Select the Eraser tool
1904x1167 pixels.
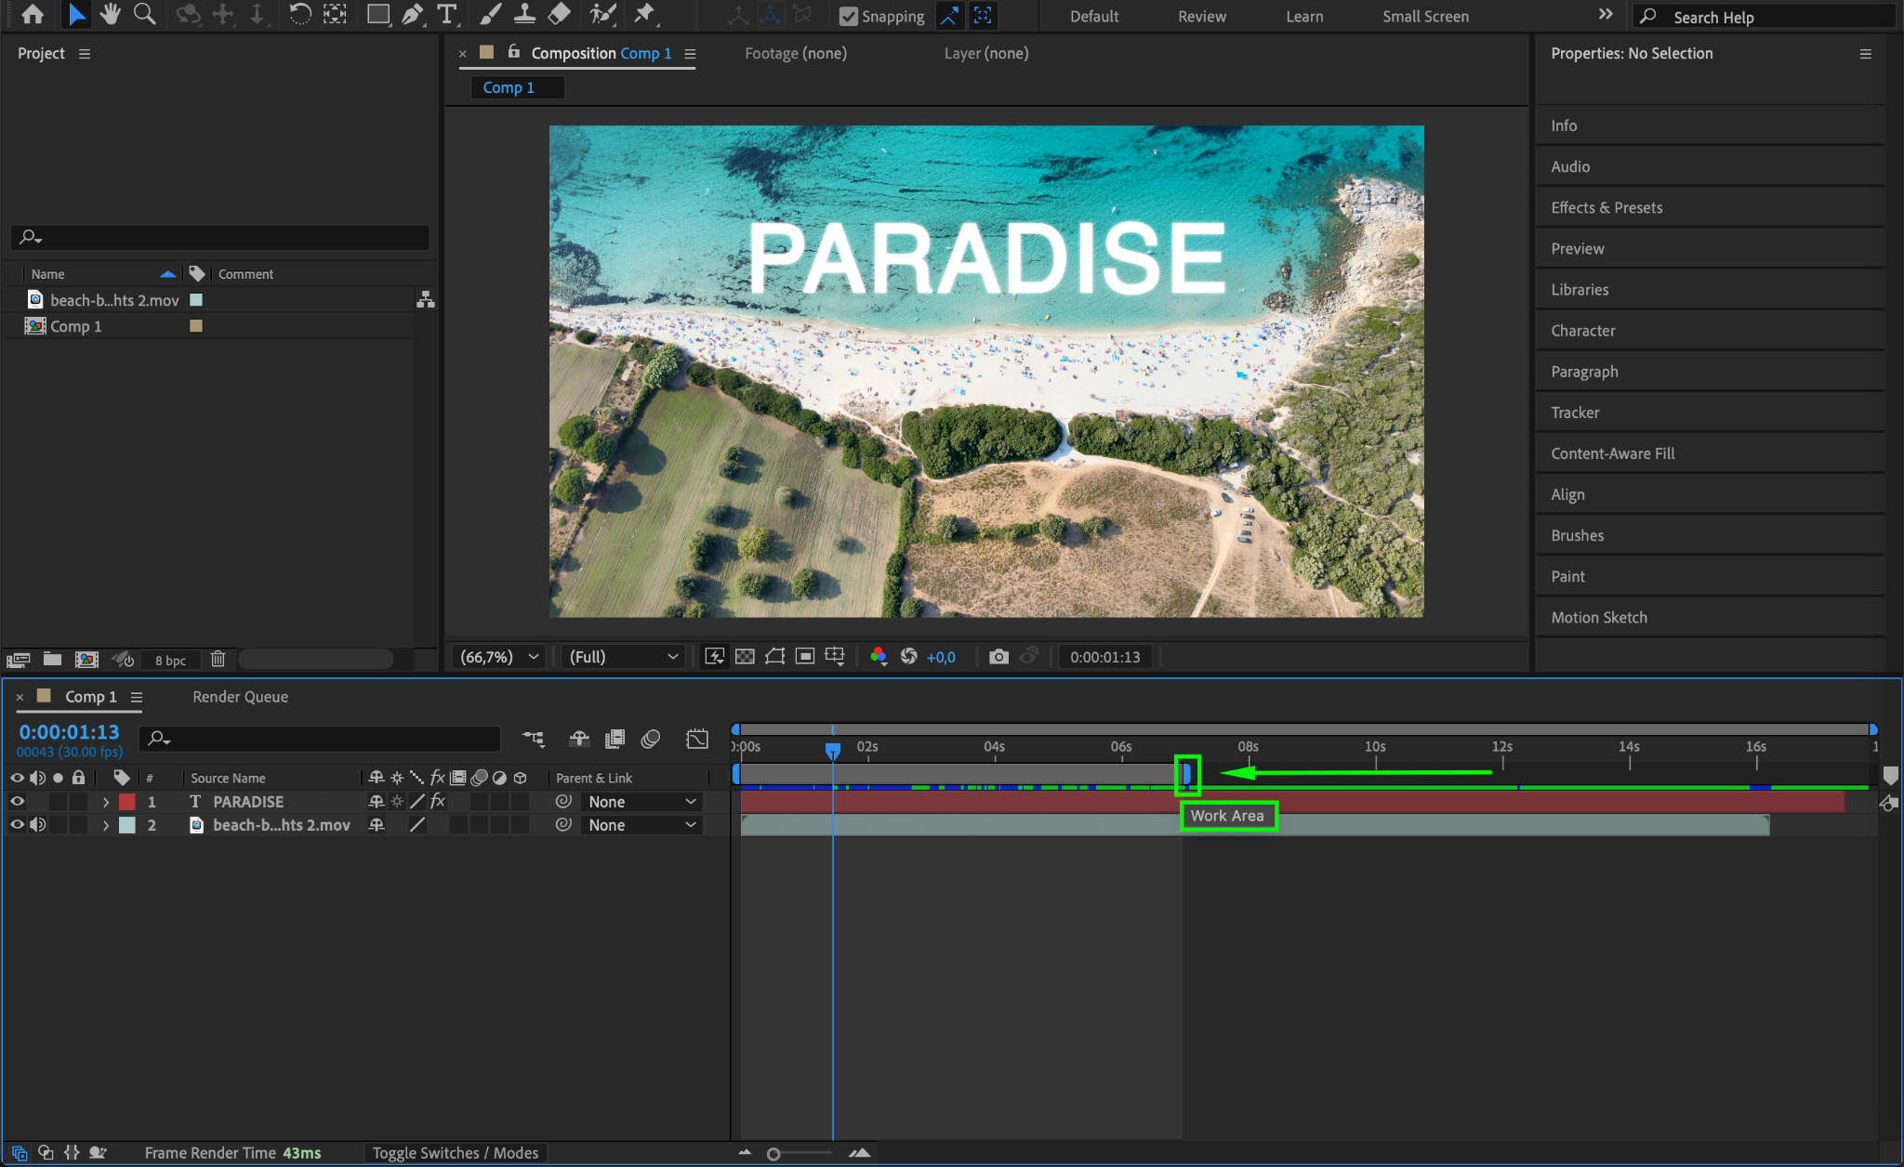point(560,14)
